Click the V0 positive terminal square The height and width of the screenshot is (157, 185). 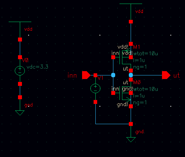pyautogui.click(x=20, y=57)
